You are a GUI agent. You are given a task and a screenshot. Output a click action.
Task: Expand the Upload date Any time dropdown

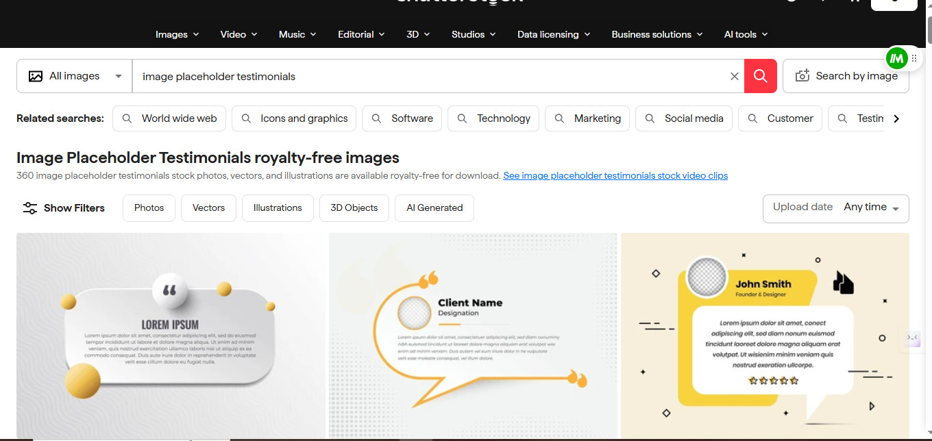[x=835, y=207]
